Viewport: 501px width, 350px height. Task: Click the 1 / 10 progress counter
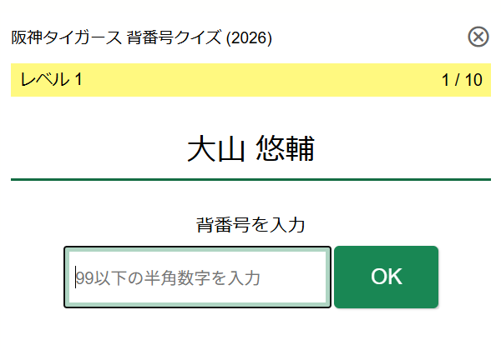coord(462,80)
